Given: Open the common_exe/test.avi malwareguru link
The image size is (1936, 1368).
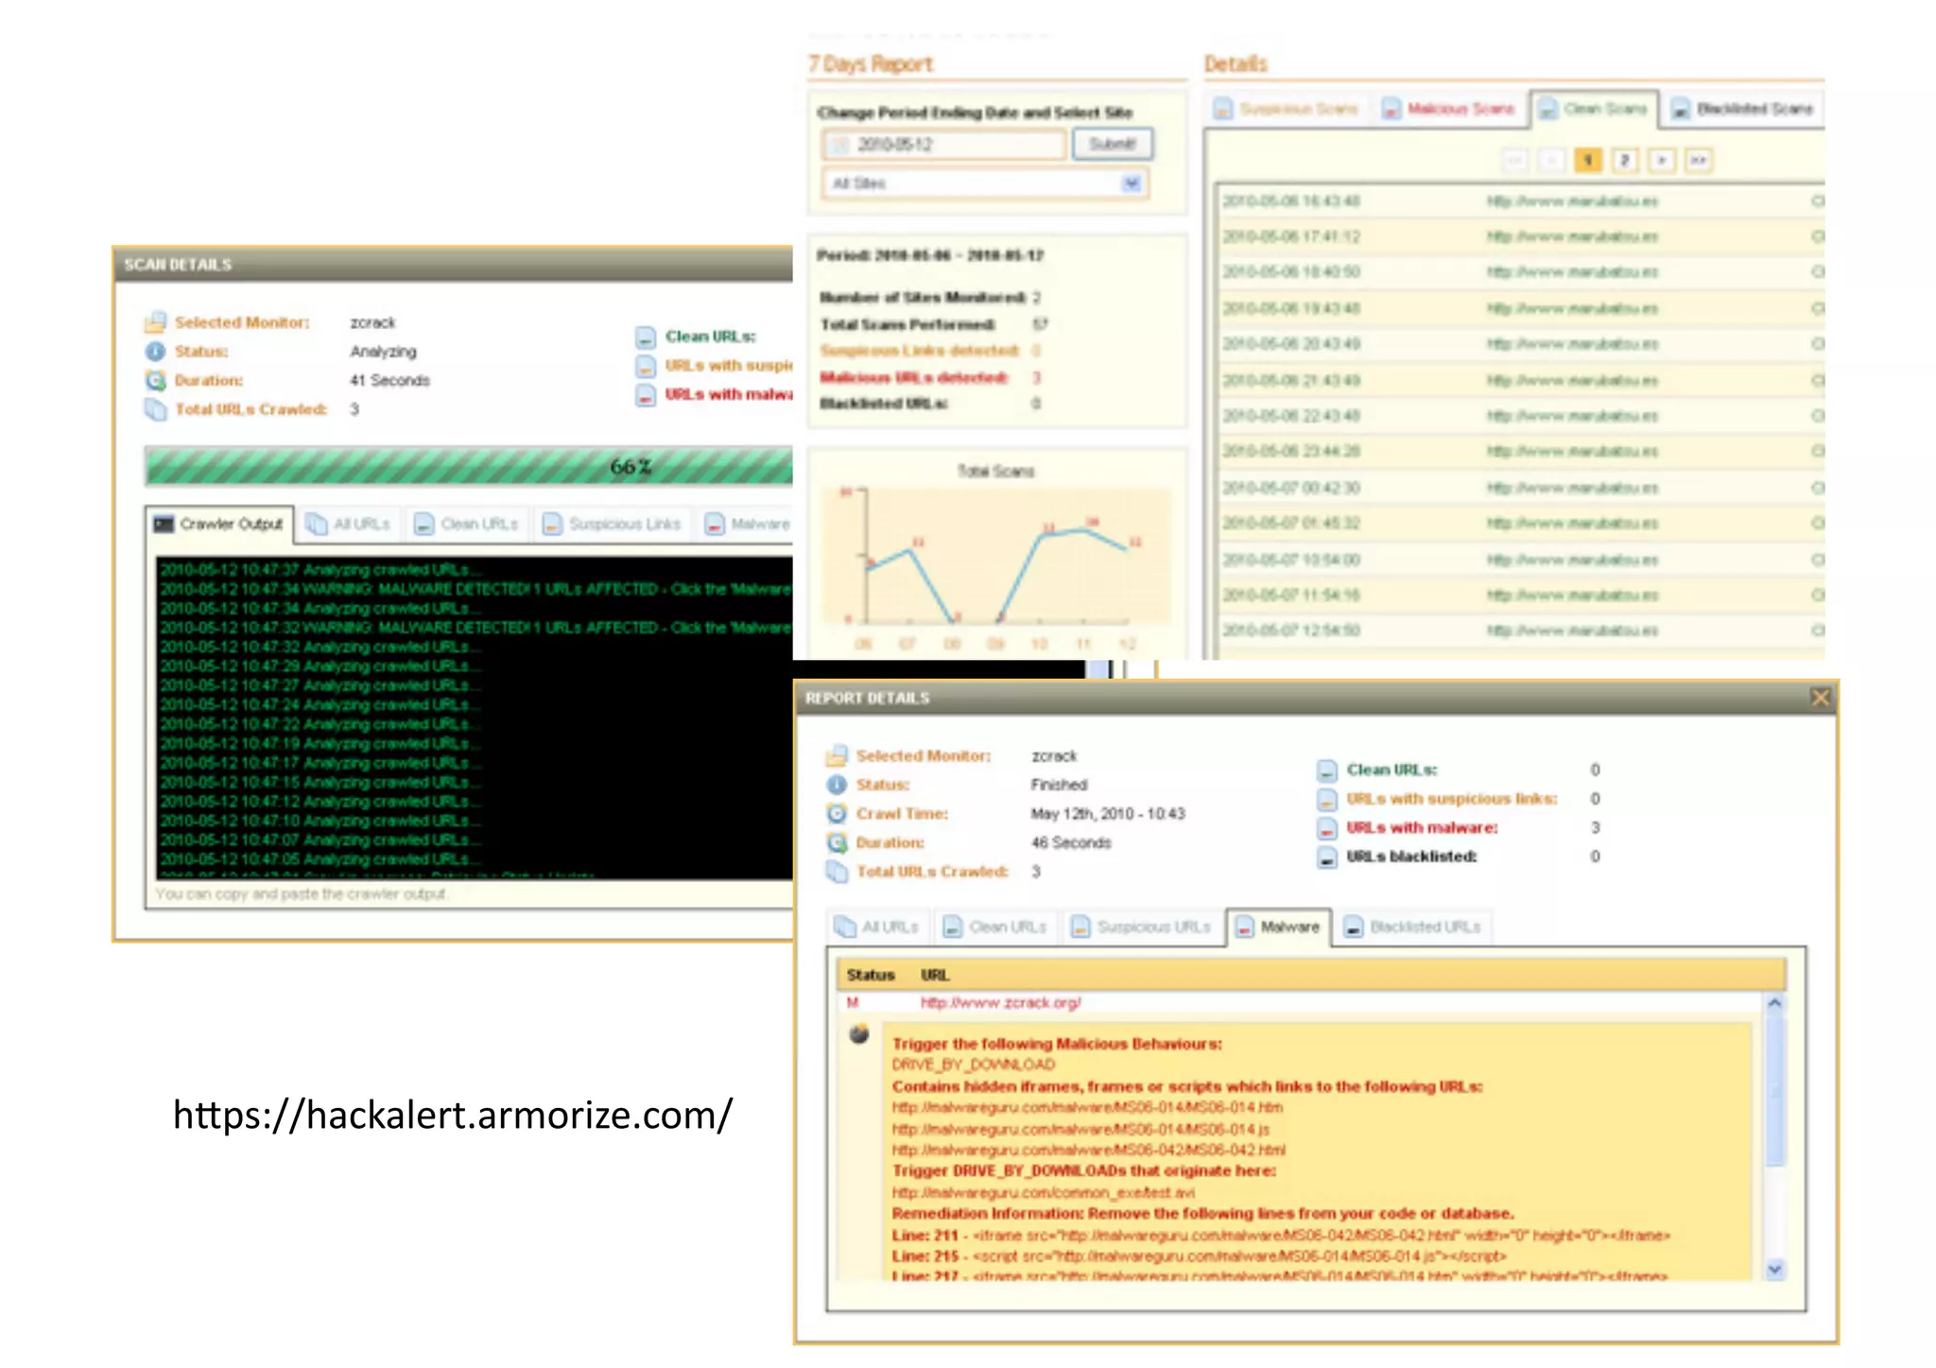Looking at the screenshot, I should (1043, 1192).
